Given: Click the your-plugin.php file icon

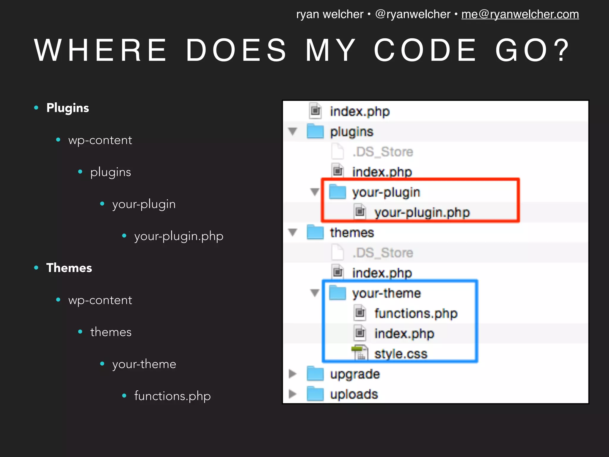Looking at the screenshot, I should click(360, 212).
